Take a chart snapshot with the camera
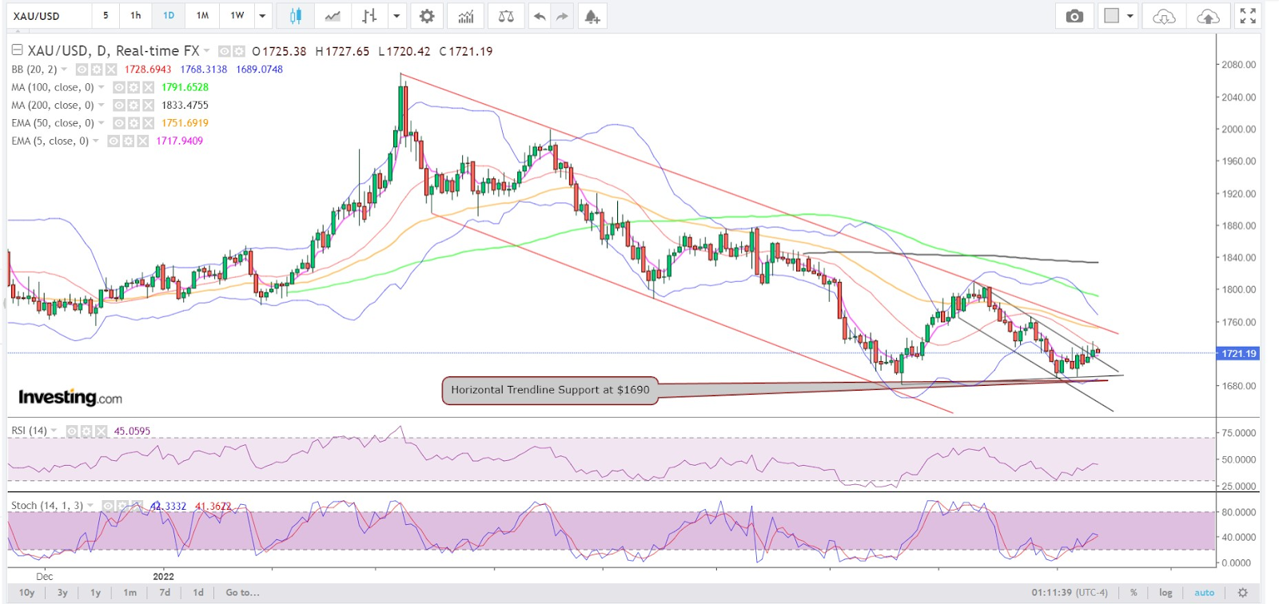This screenshot has height=604, width=1279. (x=1074, y=16)
